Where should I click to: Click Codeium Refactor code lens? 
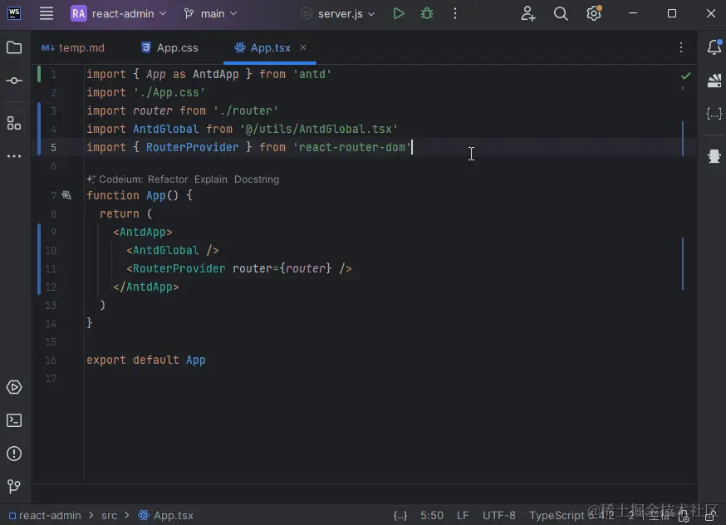coord(168,179)
